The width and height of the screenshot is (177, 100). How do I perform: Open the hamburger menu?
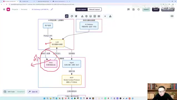coord(4,9)
